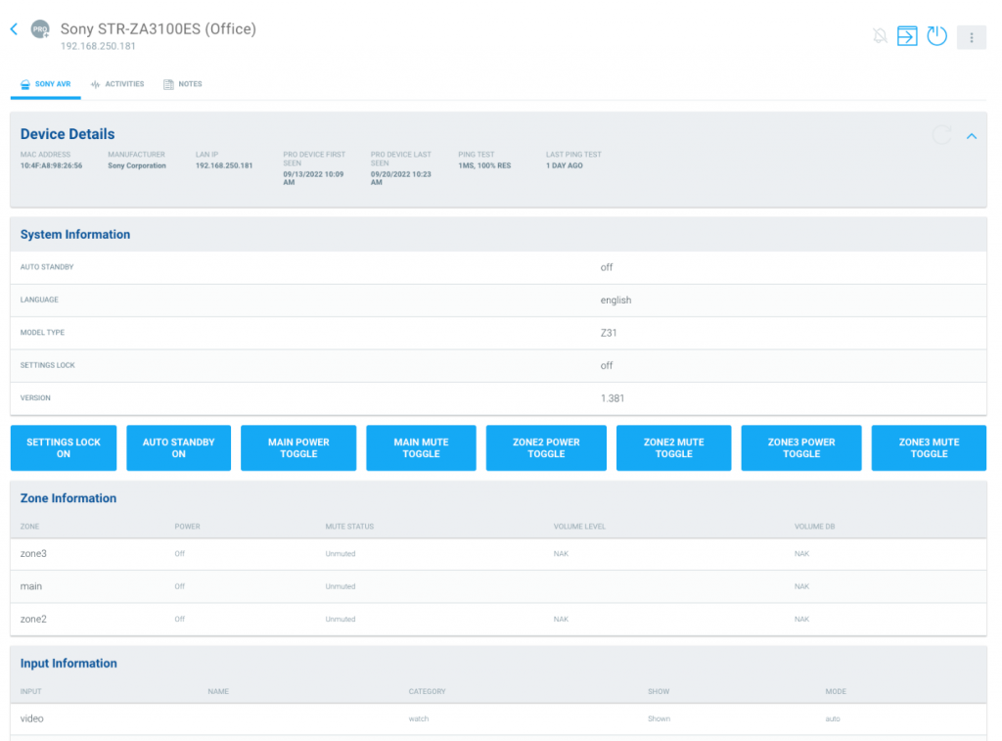Click the Category column header in Input Information
Viewport: 1002px width, 741px height.
point(427,692)
